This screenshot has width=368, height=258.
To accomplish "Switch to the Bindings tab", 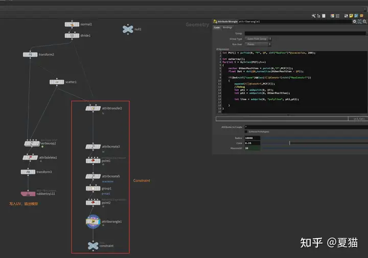I will tap(227, 28).
